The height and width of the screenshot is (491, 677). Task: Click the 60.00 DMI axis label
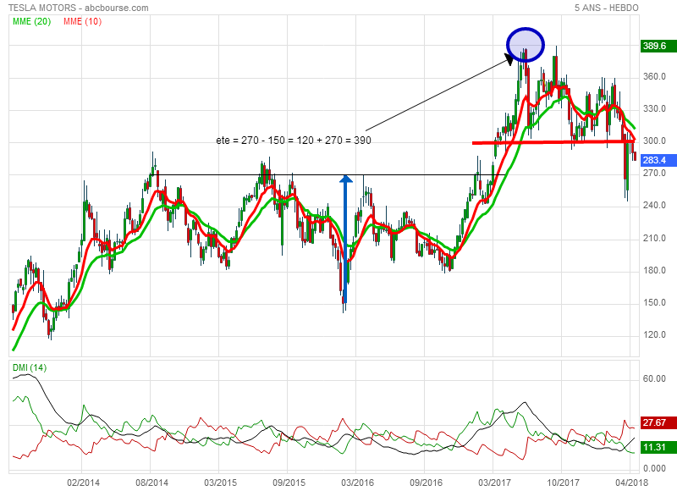tap(654, 378)
